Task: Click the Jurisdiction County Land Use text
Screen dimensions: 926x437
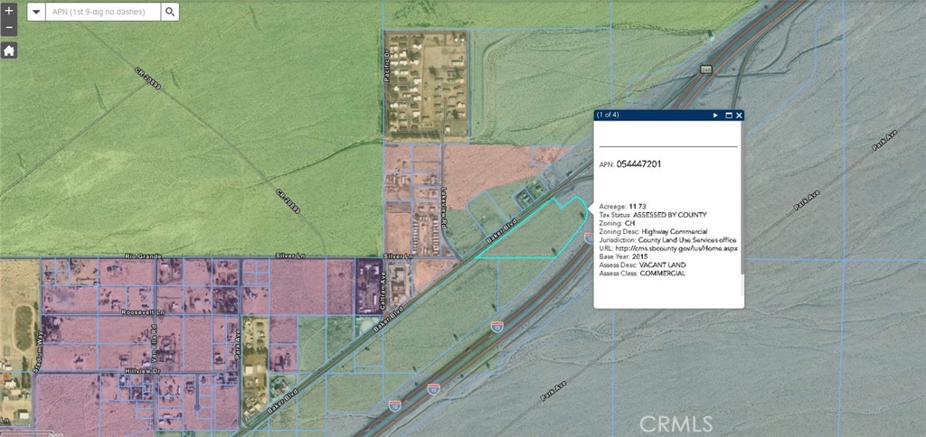Action: 667,240
